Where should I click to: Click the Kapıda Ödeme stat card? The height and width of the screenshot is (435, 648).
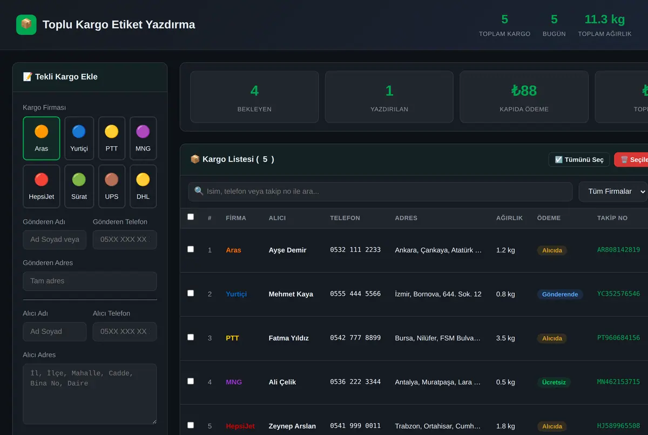click(x=524, y=97)
